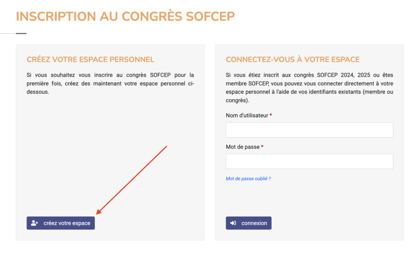Screen dimensions: 419x253
Task: Focus the Mot de passe input field
Action: click(309, 161)
